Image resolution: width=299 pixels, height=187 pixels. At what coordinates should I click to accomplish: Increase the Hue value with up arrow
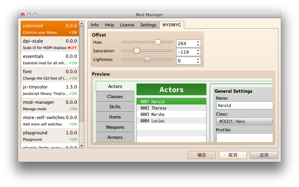point(198,42)
